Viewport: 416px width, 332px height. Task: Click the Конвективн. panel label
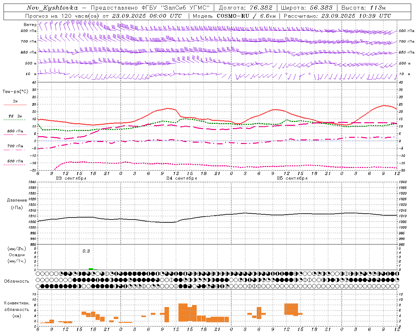point(17,303)
